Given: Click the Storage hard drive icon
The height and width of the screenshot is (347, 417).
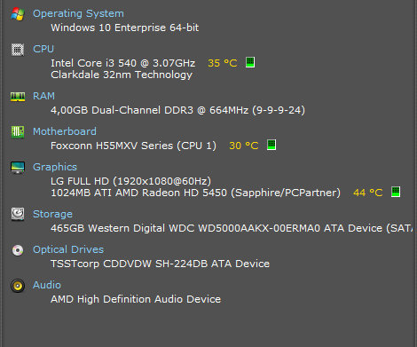Looking at the screenshot, I should pyautogui.click(x=18, y=215).
